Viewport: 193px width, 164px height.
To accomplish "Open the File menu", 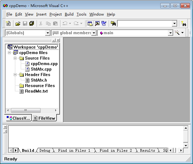I will (x=9, y=14).
